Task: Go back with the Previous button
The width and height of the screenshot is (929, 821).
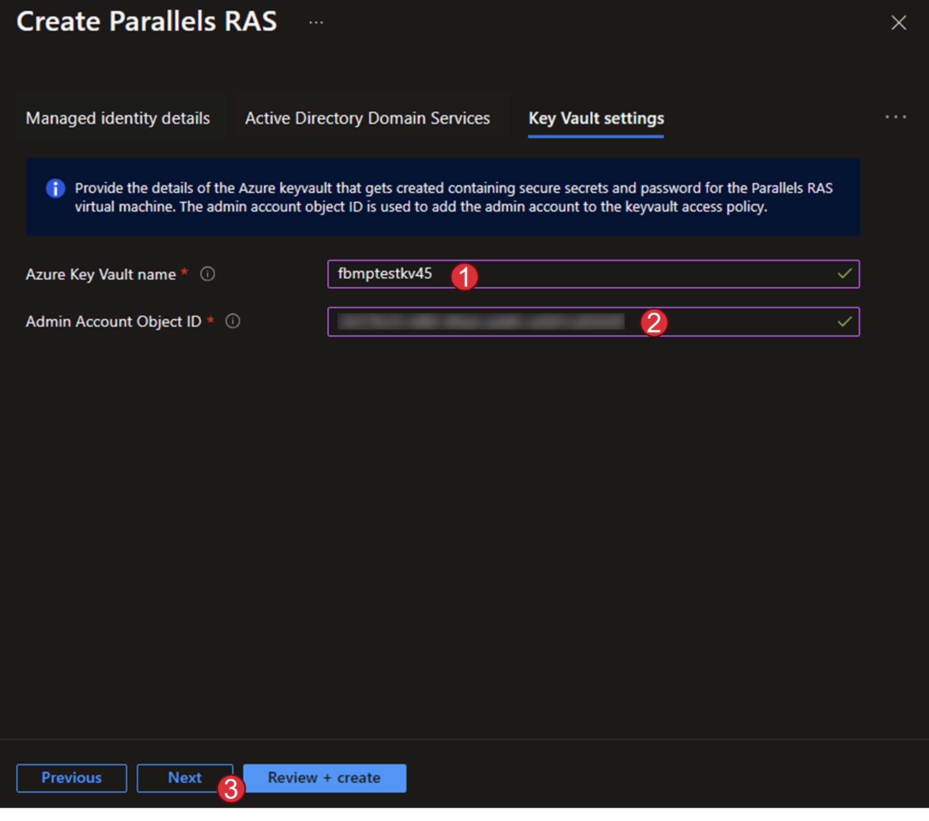Action: [72, 777]
